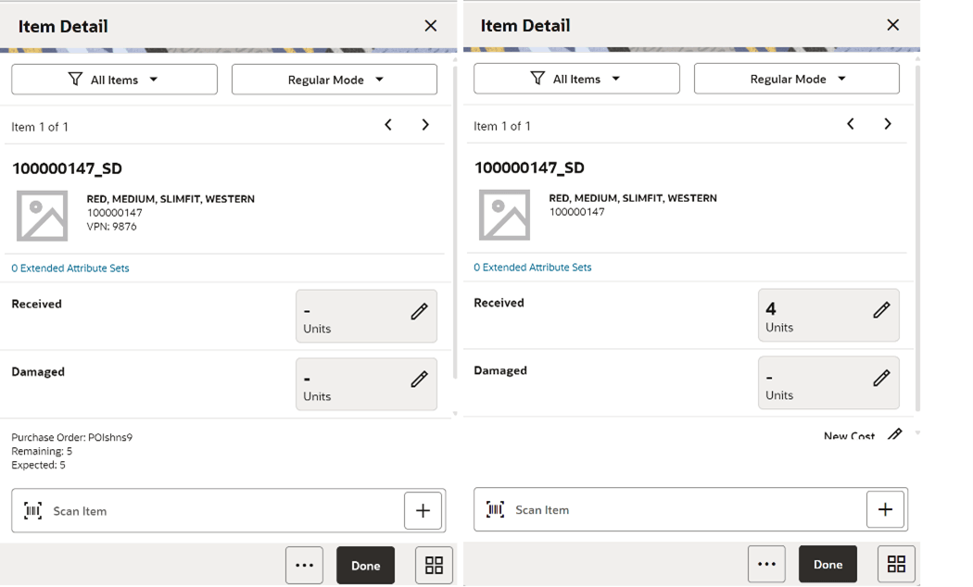This screenshot has height=587, width=973.
Task: Click the 'Remaining: 5' text
Action: (42, 451)
